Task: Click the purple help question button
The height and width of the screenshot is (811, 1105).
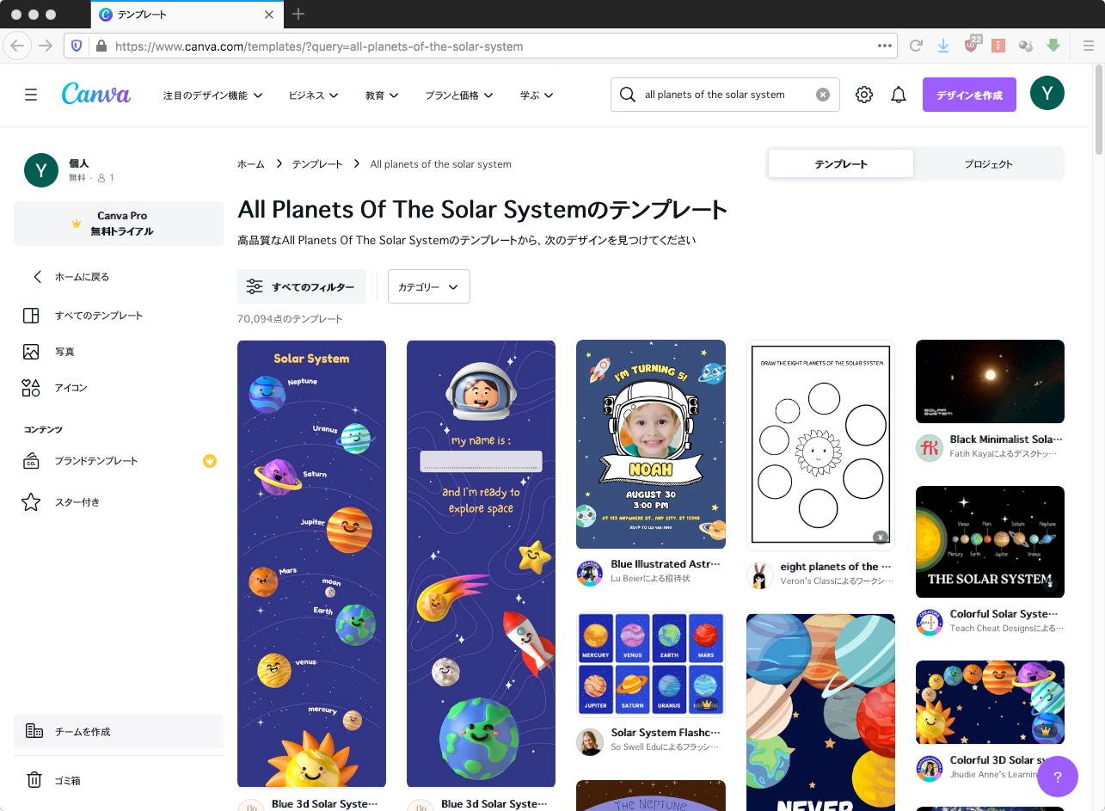Action: pos(1058,777)
